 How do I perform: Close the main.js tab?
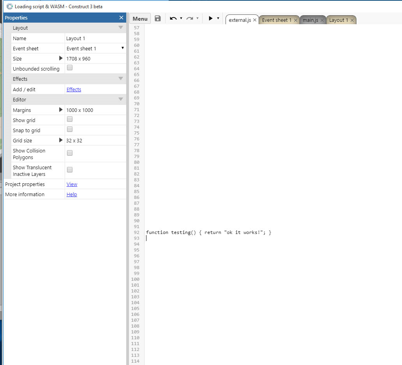(322, 20)
